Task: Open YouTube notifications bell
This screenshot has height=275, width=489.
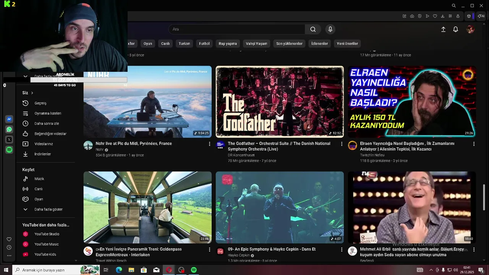Action: (455, 29)
